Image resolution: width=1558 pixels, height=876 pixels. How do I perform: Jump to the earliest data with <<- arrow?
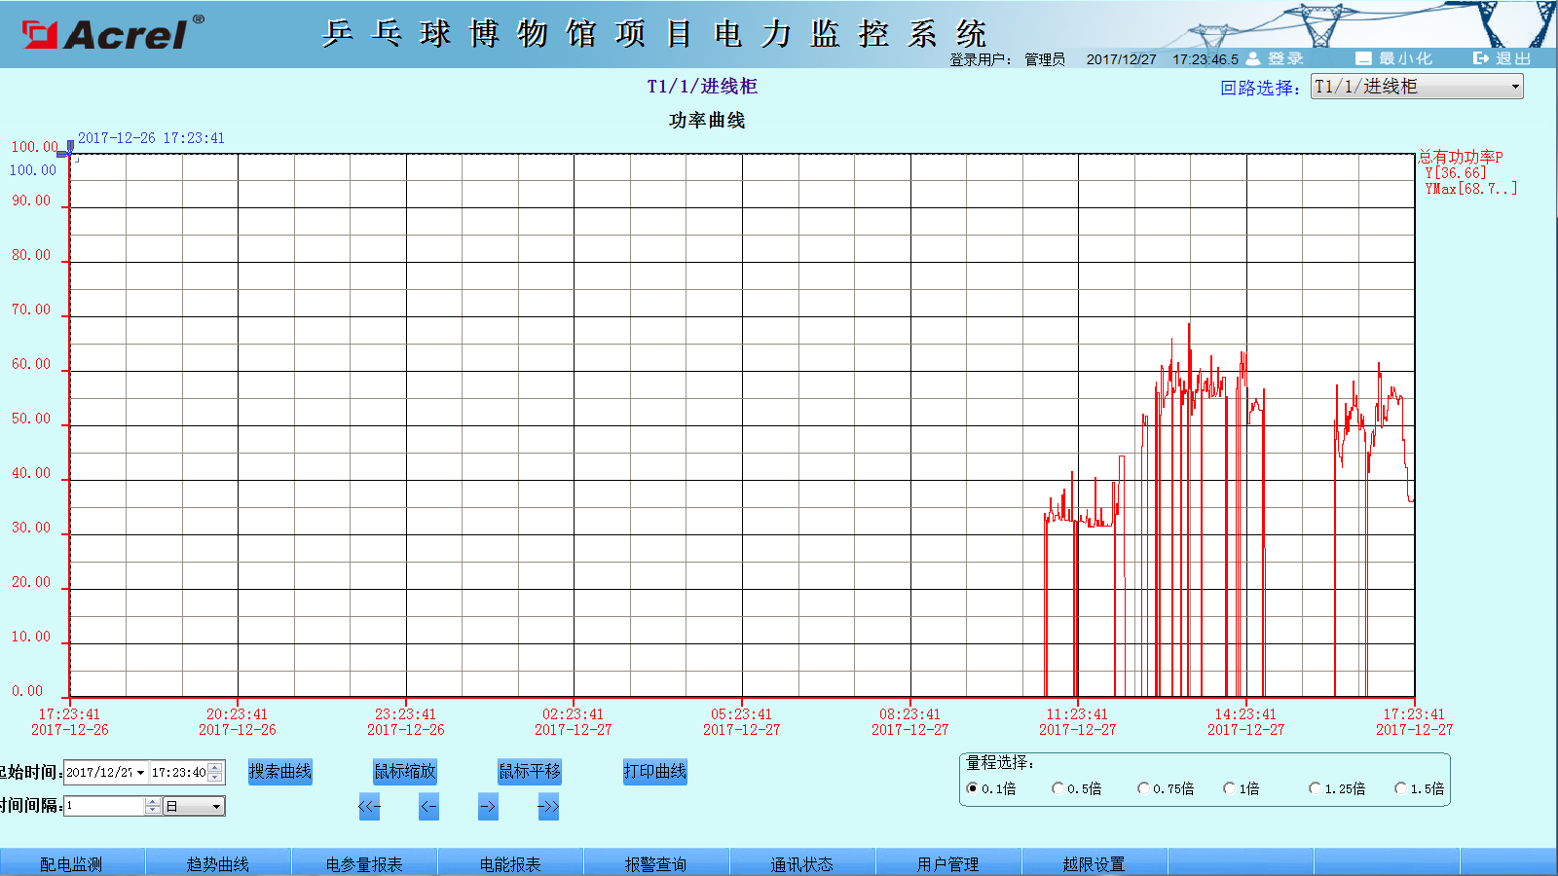pyautogui.click(x=369, y=807)
